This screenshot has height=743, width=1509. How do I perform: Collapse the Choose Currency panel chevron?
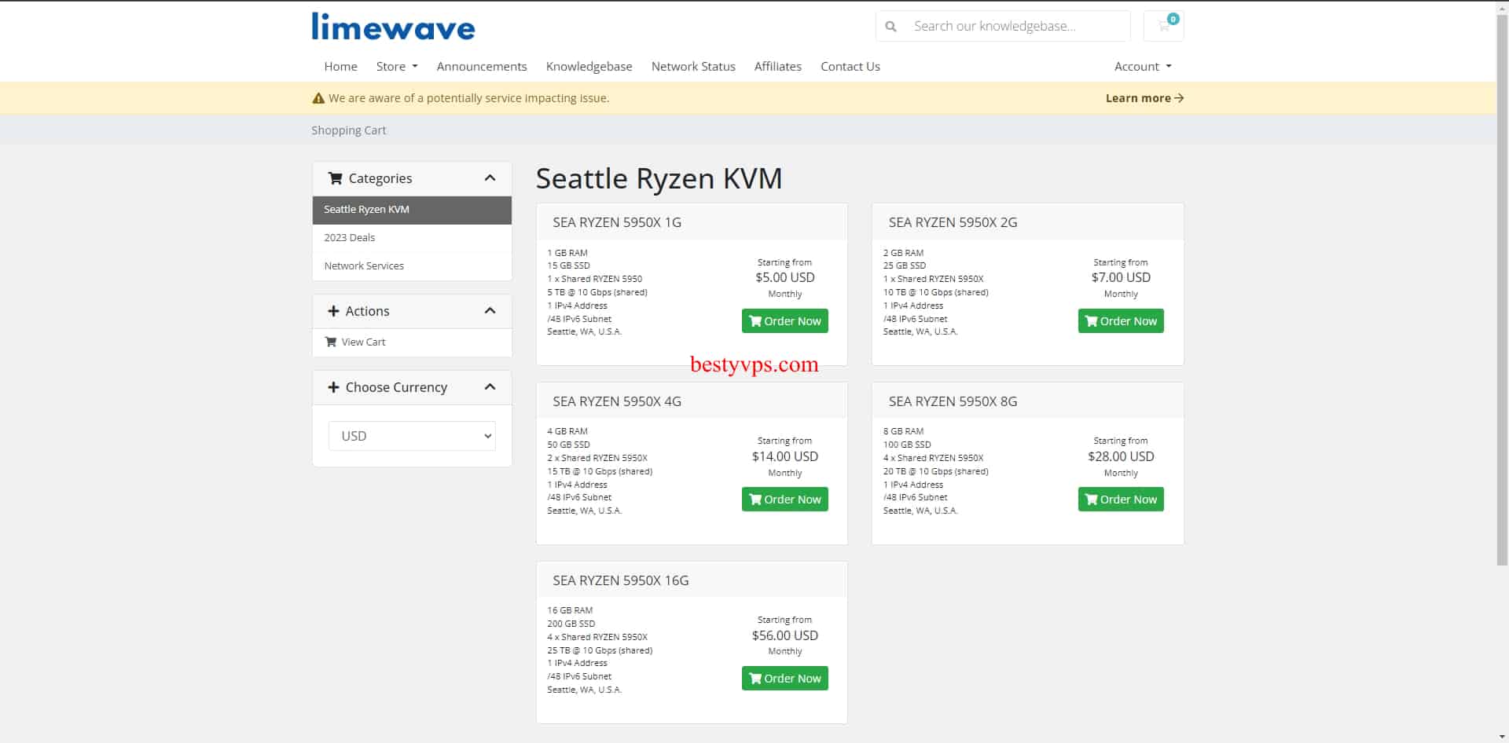point(490,387)
